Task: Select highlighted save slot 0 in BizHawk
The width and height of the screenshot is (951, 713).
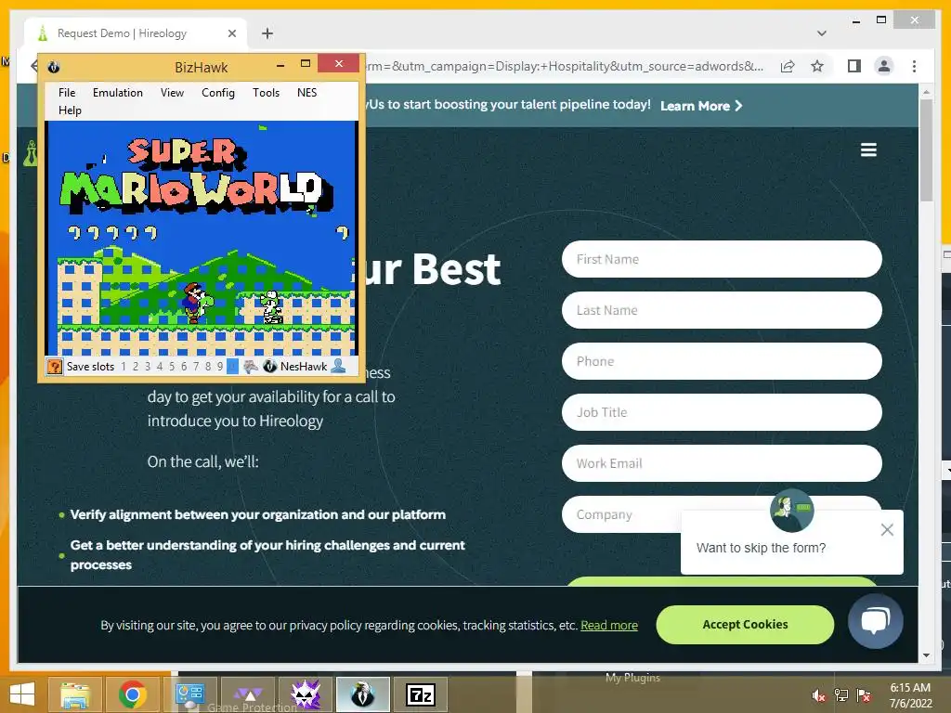Action: (x=232, y=366)
